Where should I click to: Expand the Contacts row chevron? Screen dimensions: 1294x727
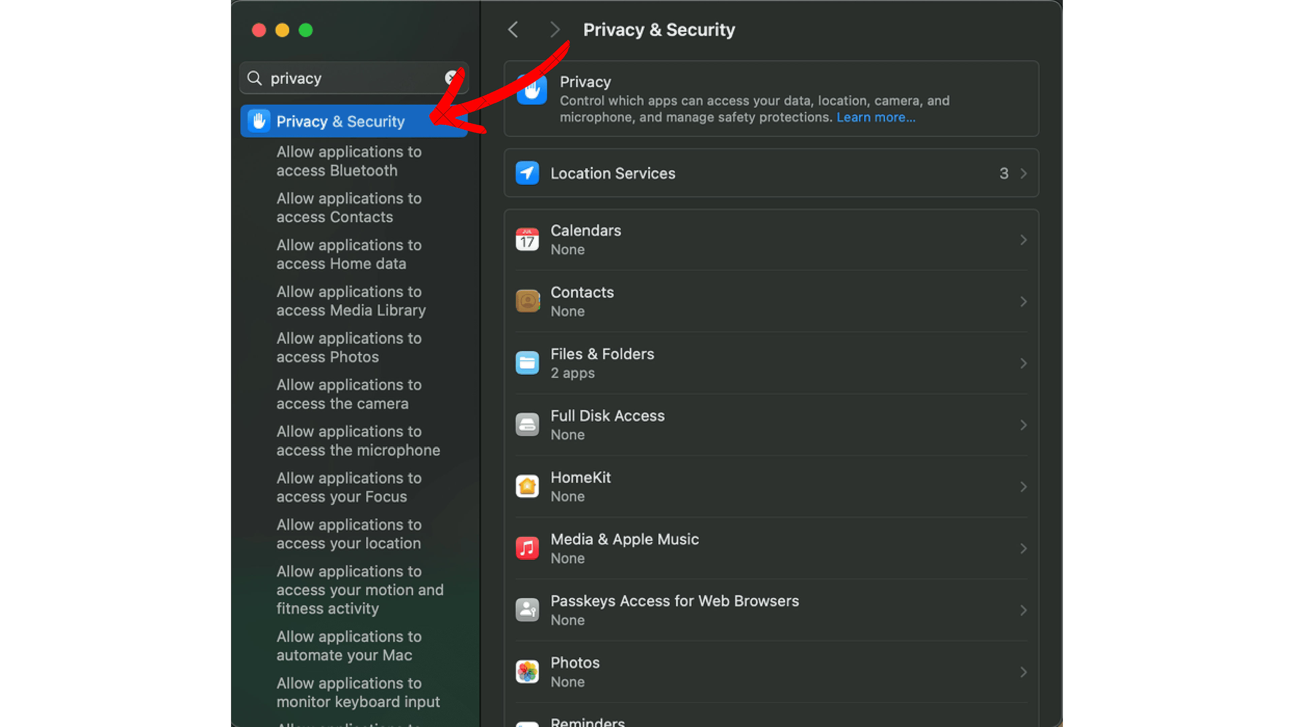(1023, 302)
